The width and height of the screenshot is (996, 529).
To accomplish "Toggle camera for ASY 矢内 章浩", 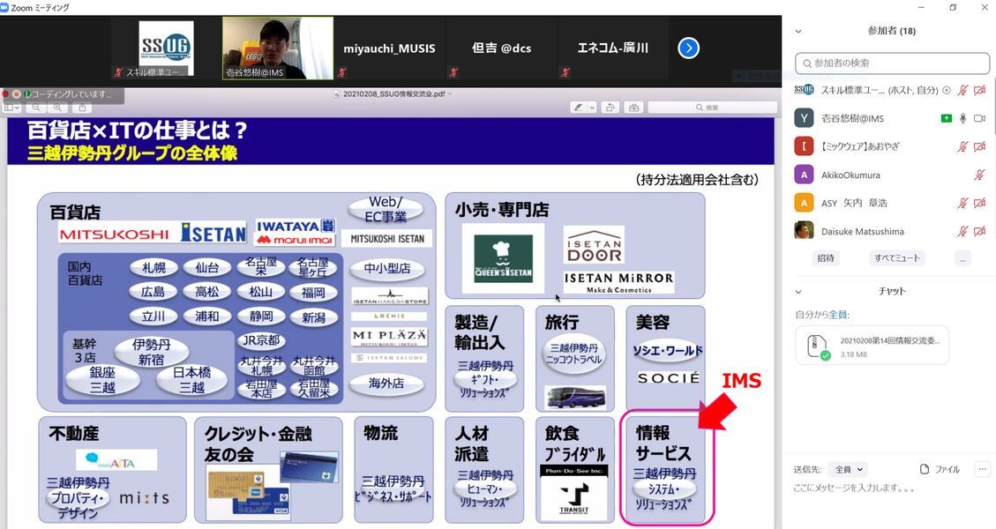I will point(979,203).
